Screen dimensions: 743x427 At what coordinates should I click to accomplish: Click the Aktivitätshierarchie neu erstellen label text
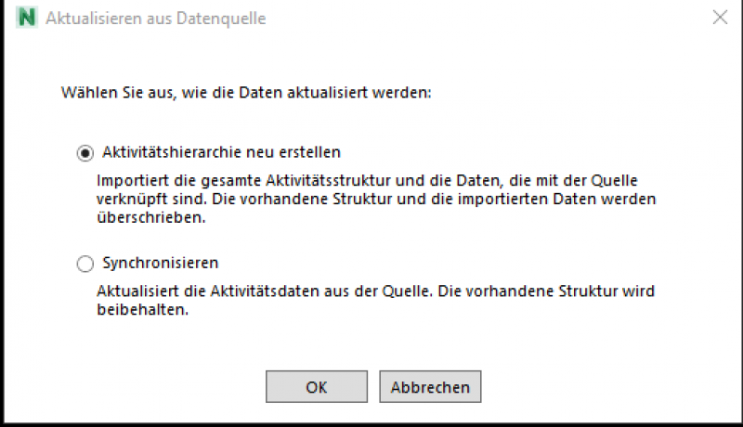tap(222, 150)
